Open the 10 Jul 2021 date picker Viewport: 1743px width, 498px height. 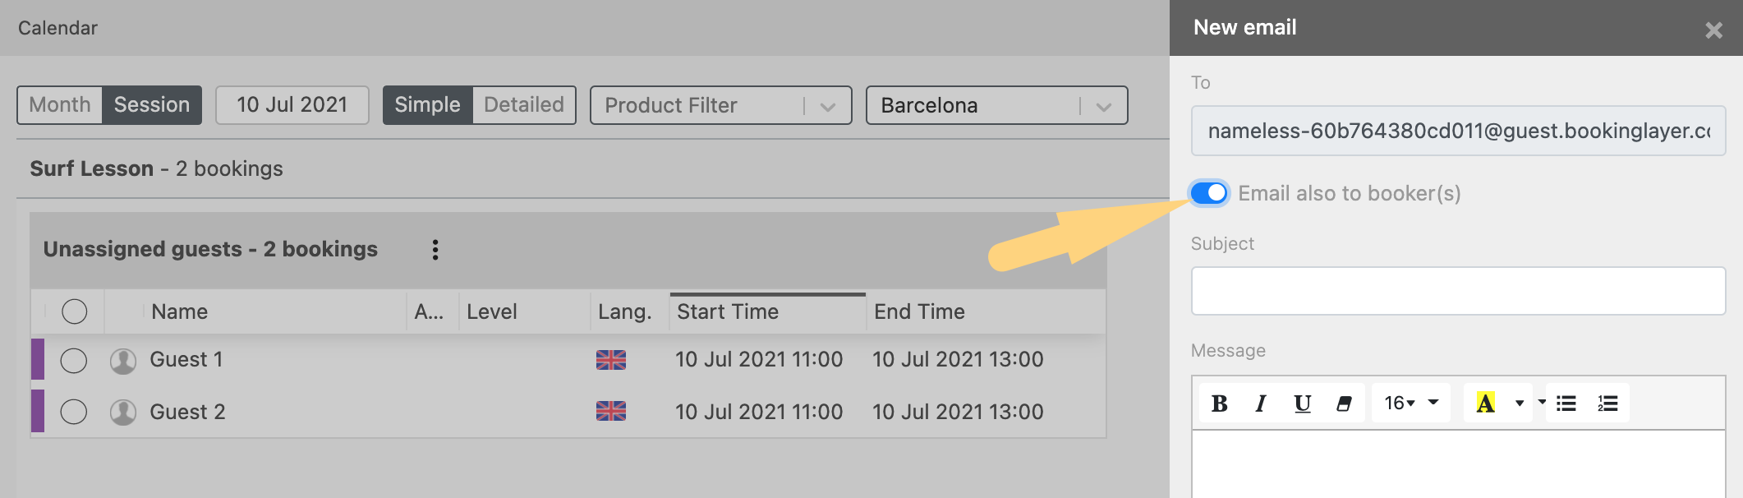[292, 105]
